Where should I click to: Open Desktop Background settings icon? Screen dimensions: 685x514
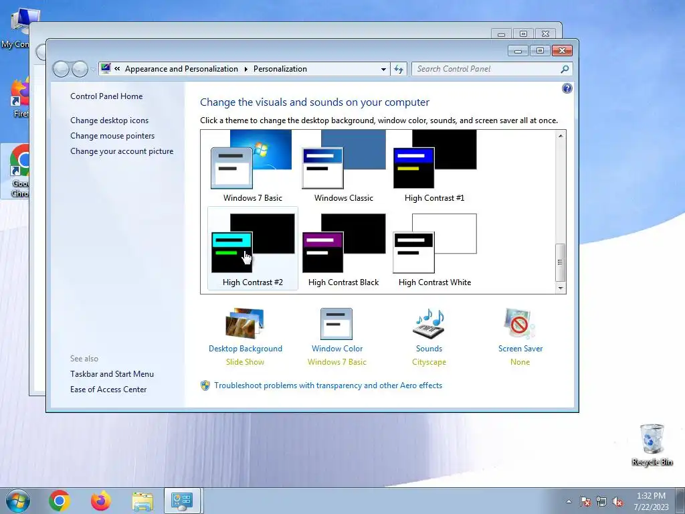tap(245, 324)
